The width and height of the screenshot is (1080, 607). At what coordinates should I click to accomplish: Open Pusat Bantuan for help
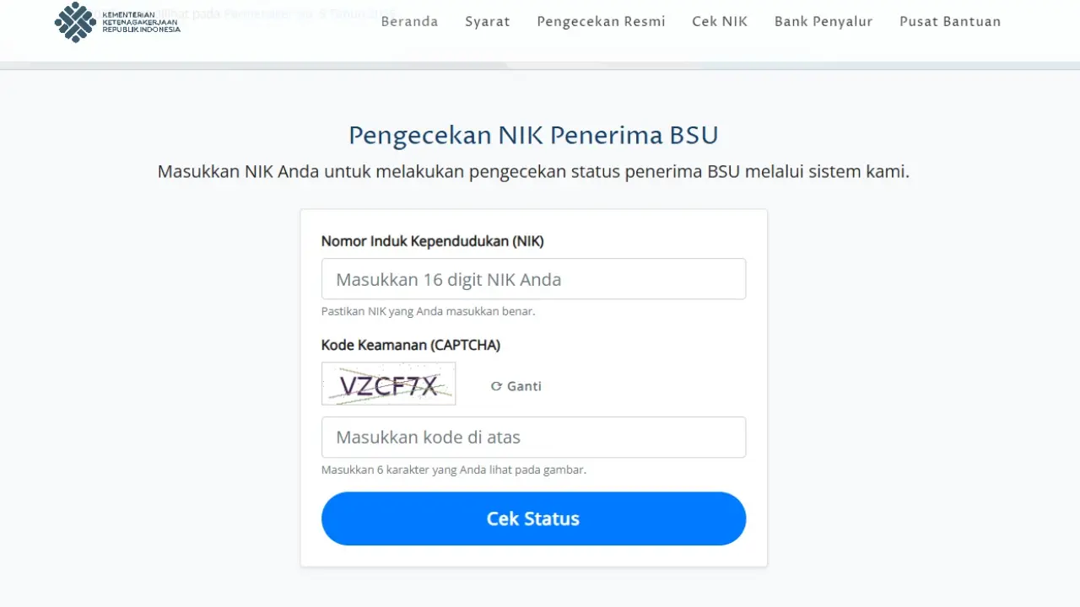(x=950, y=21)
